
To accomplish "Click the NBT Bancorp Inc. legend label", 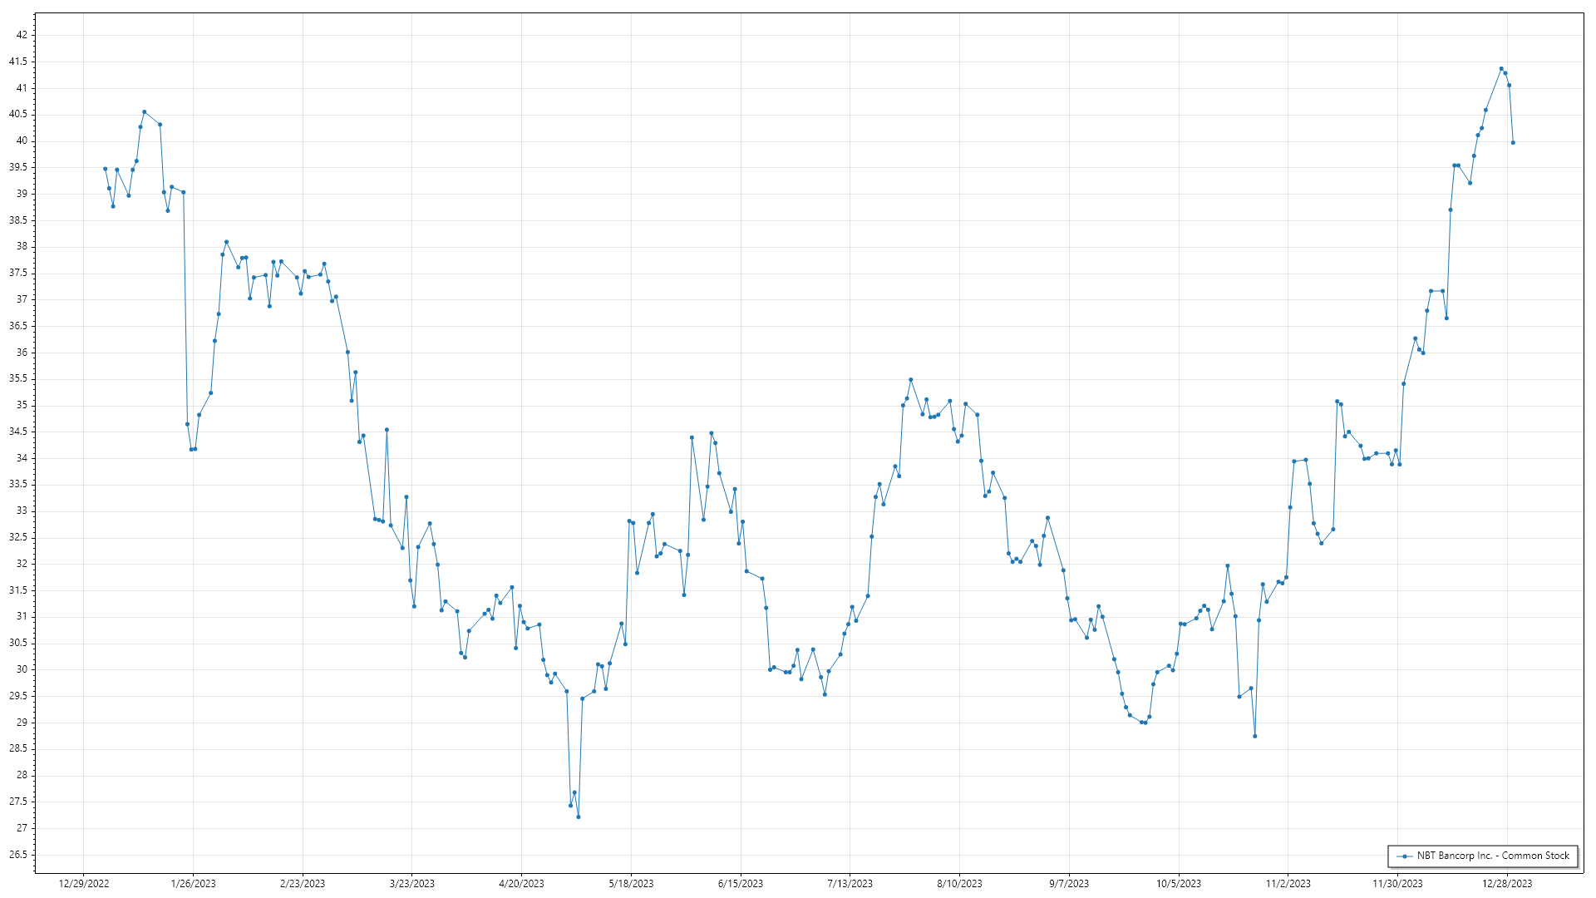I will click(1493, 856).
